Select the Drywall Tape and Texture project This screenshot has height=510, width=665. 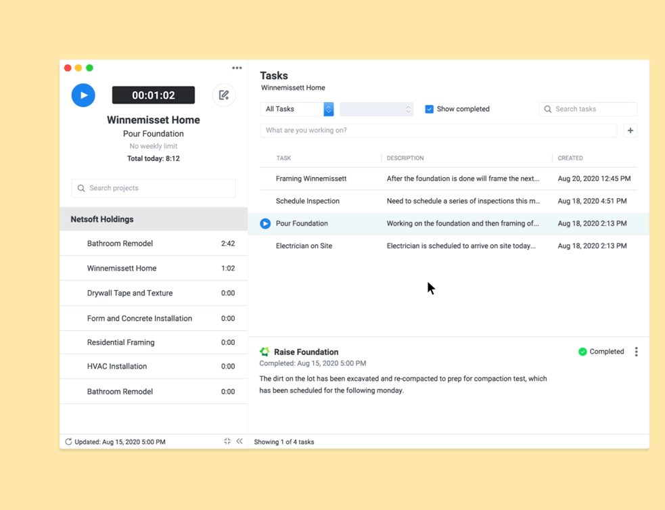[154, 293]
